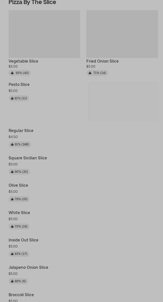Click thumbs-up icon under Vegetable Slice
Image resolution: width=163 pixels, height=302 pixels.
click(x=12, y=73)
